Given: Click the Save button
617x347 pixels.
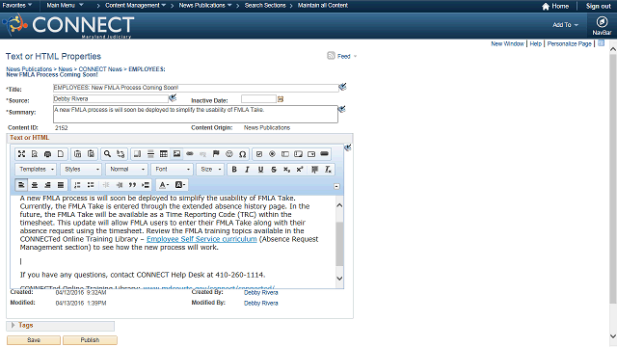Looking at the screenshot, I should [34, 340].
